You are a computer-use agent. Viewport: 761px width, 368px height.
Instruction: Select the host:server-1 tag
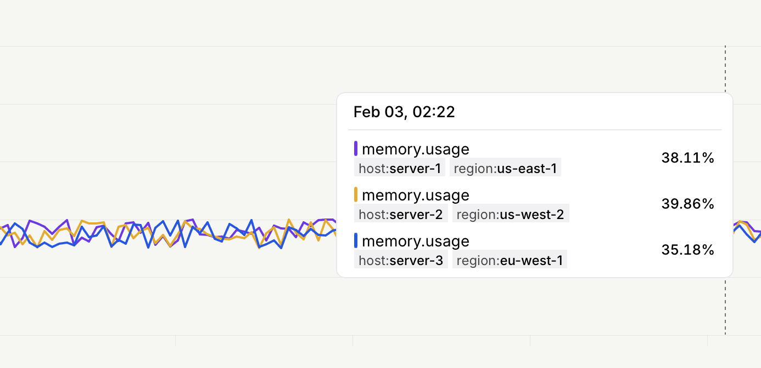pyautogui.click(x=400, y=168)
